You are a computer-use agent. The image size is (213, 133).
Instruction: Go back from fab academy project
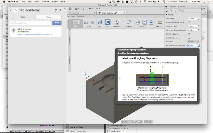click(11, 10)
